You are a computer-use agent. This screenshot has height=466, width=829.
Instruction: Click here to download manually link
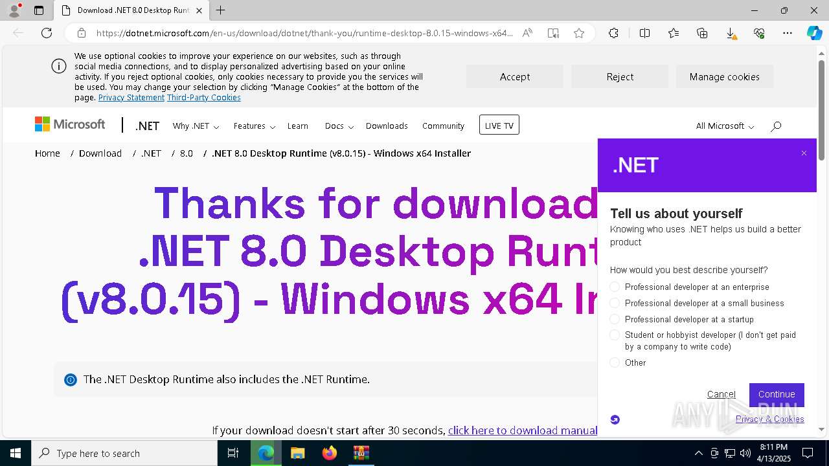tap(522, 430)
